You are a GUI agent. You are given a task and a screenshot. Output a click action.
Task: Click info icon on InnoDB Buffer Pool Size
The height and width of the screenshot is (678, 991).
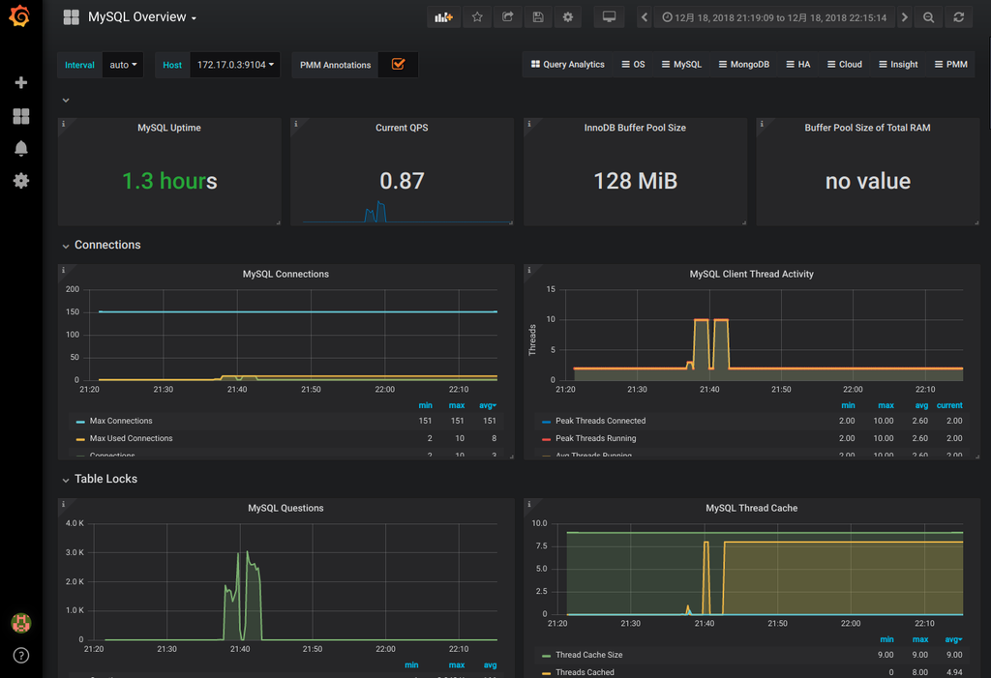click(x=529, y=124)
